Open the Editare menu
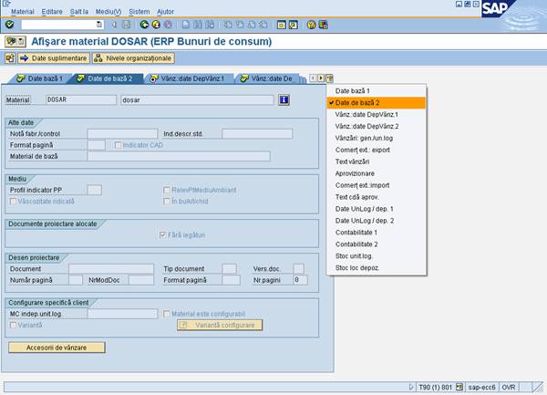 [x=52, y=12]
